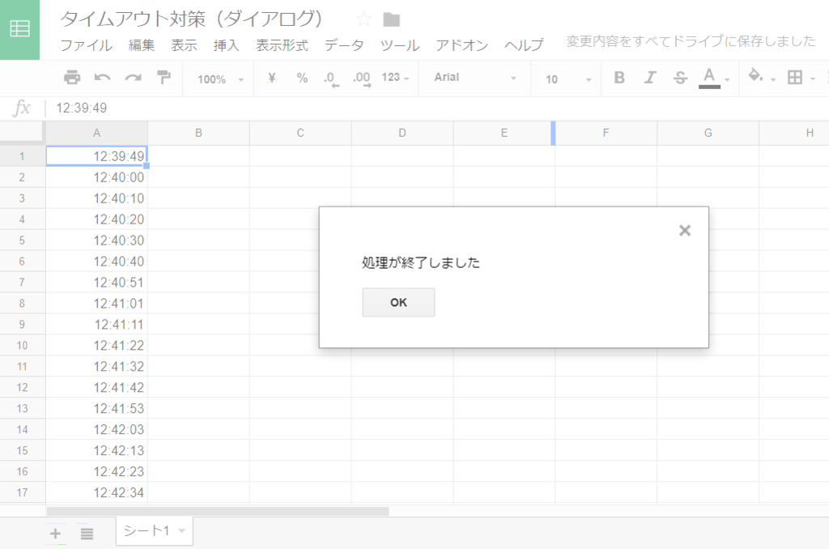Open the アドオン menu

461,45
